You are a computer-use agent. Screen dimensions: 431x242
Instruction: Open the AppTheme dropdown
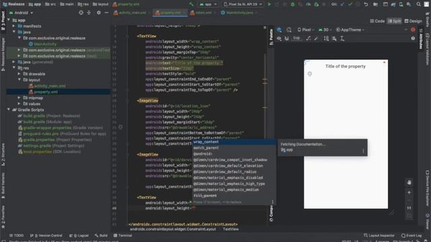350,30
